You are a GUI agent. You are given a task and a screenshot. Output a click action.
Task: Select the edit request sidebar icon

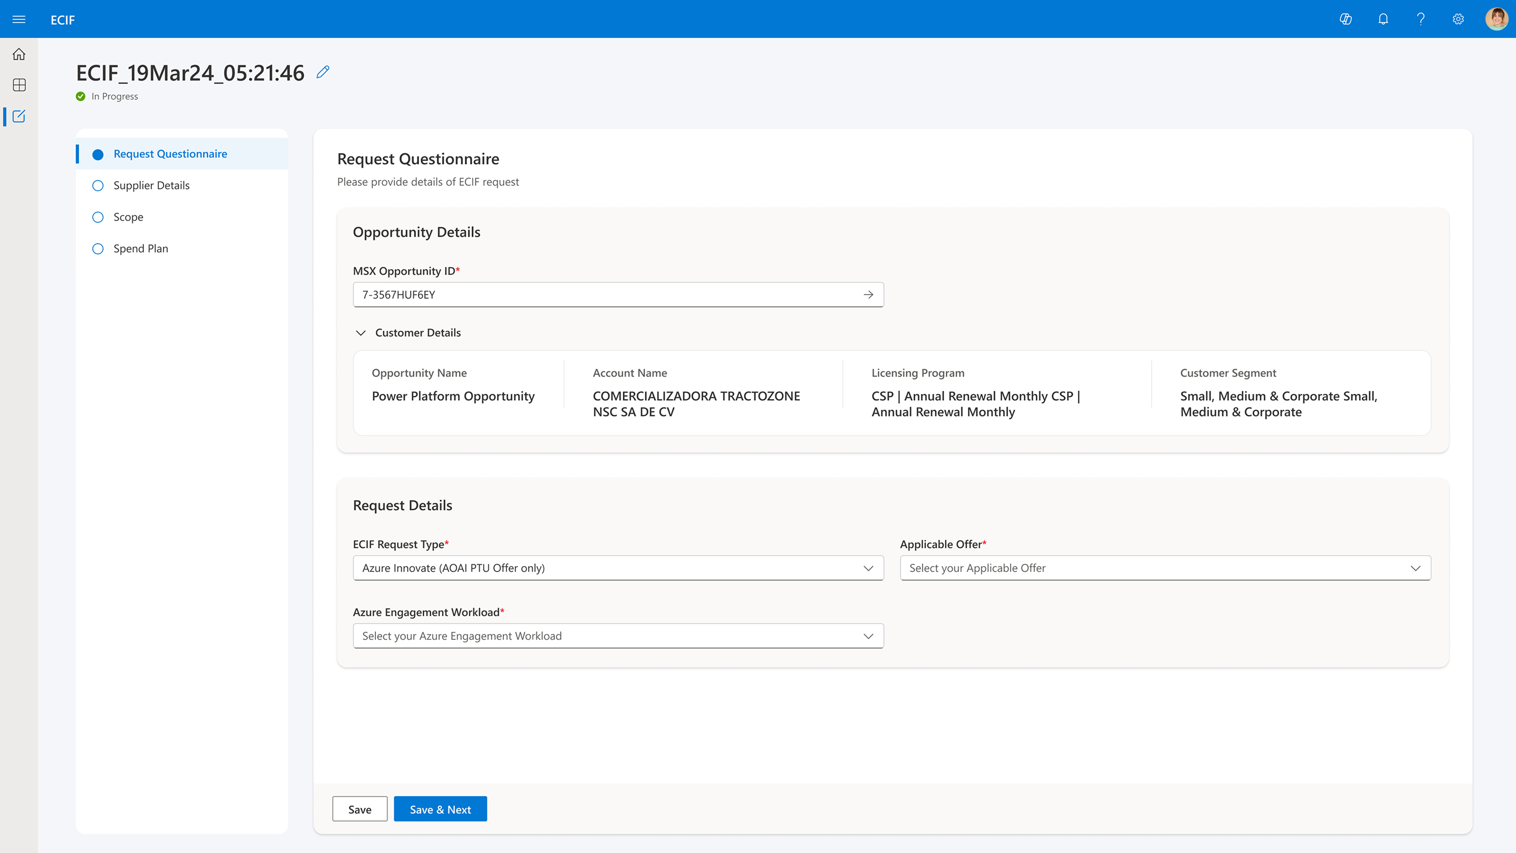point(19,116)
